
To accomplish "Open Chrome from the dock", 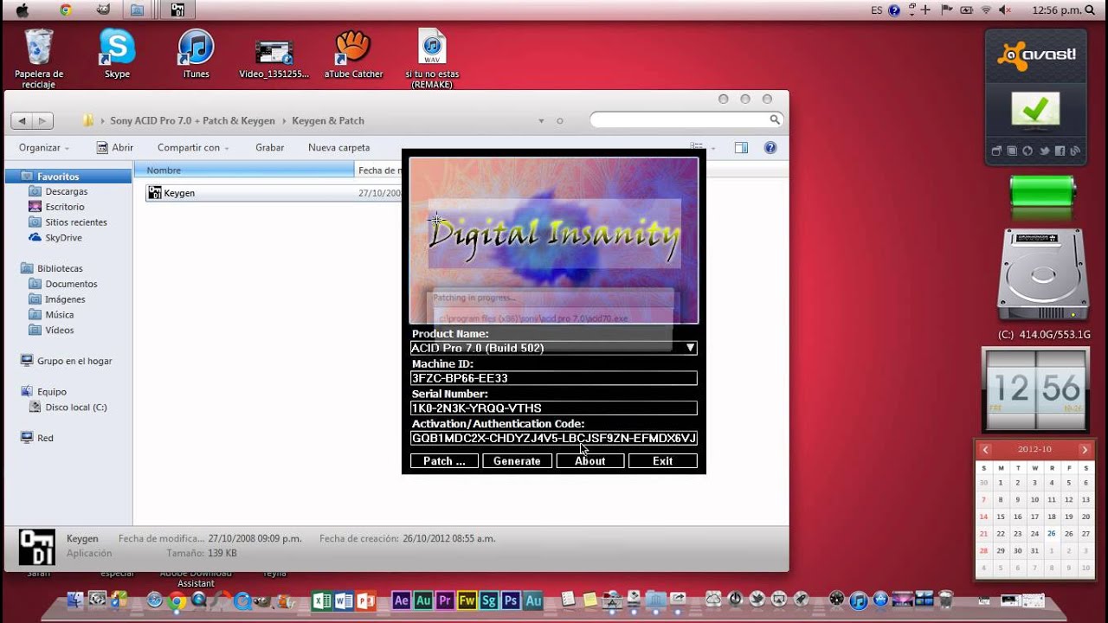I will pos(177,600).
